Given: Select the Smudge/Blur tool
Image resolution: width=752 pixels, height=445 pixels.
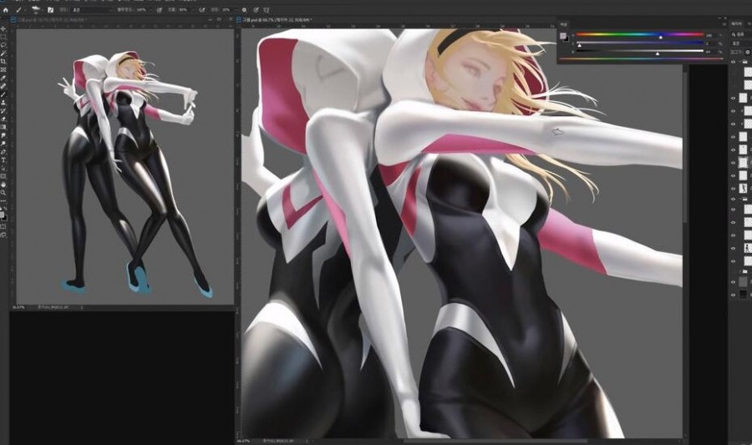Looking at the screenshot, I should tap(3, 135).
